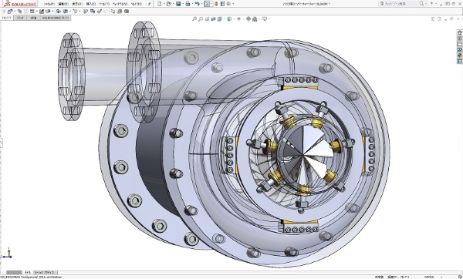This screenshot has height=279, width=463.
Task: Click the Undo arrow icon
Action: tap(197, 4)
